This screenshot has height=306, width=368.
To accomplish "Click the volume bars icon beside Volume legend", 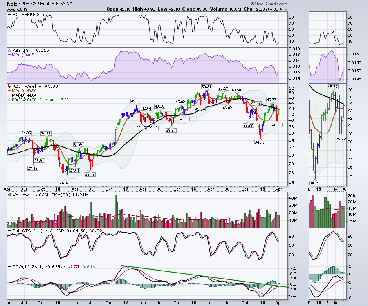I will coord(10,195).
